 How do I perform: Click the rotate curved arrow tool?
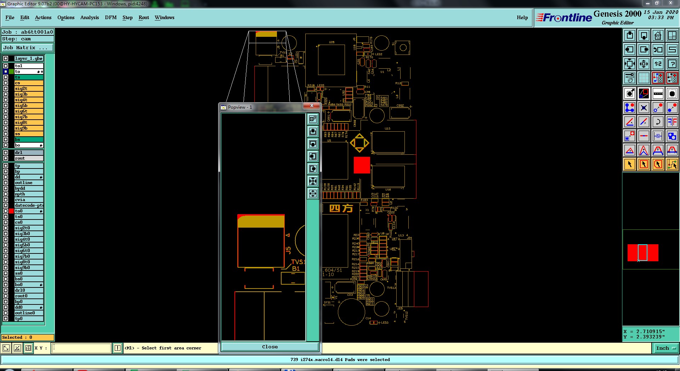point(658,122)
